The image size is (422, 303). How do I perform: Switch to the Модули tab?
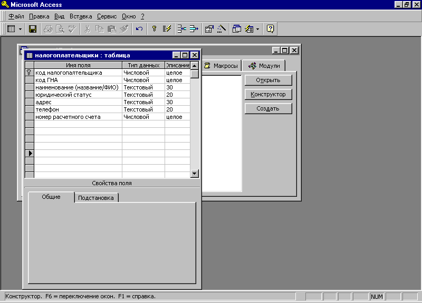(x=264, y=65)
